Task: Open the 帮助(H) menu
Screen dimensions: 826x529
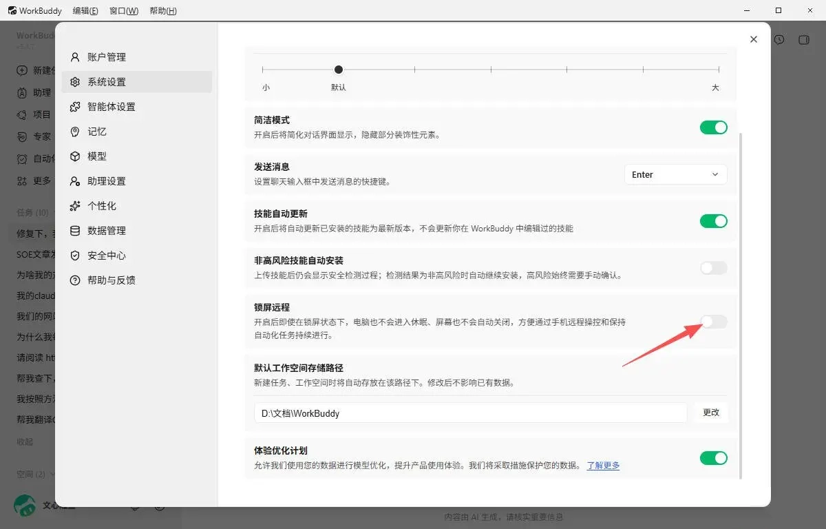Action: (162, 10)
